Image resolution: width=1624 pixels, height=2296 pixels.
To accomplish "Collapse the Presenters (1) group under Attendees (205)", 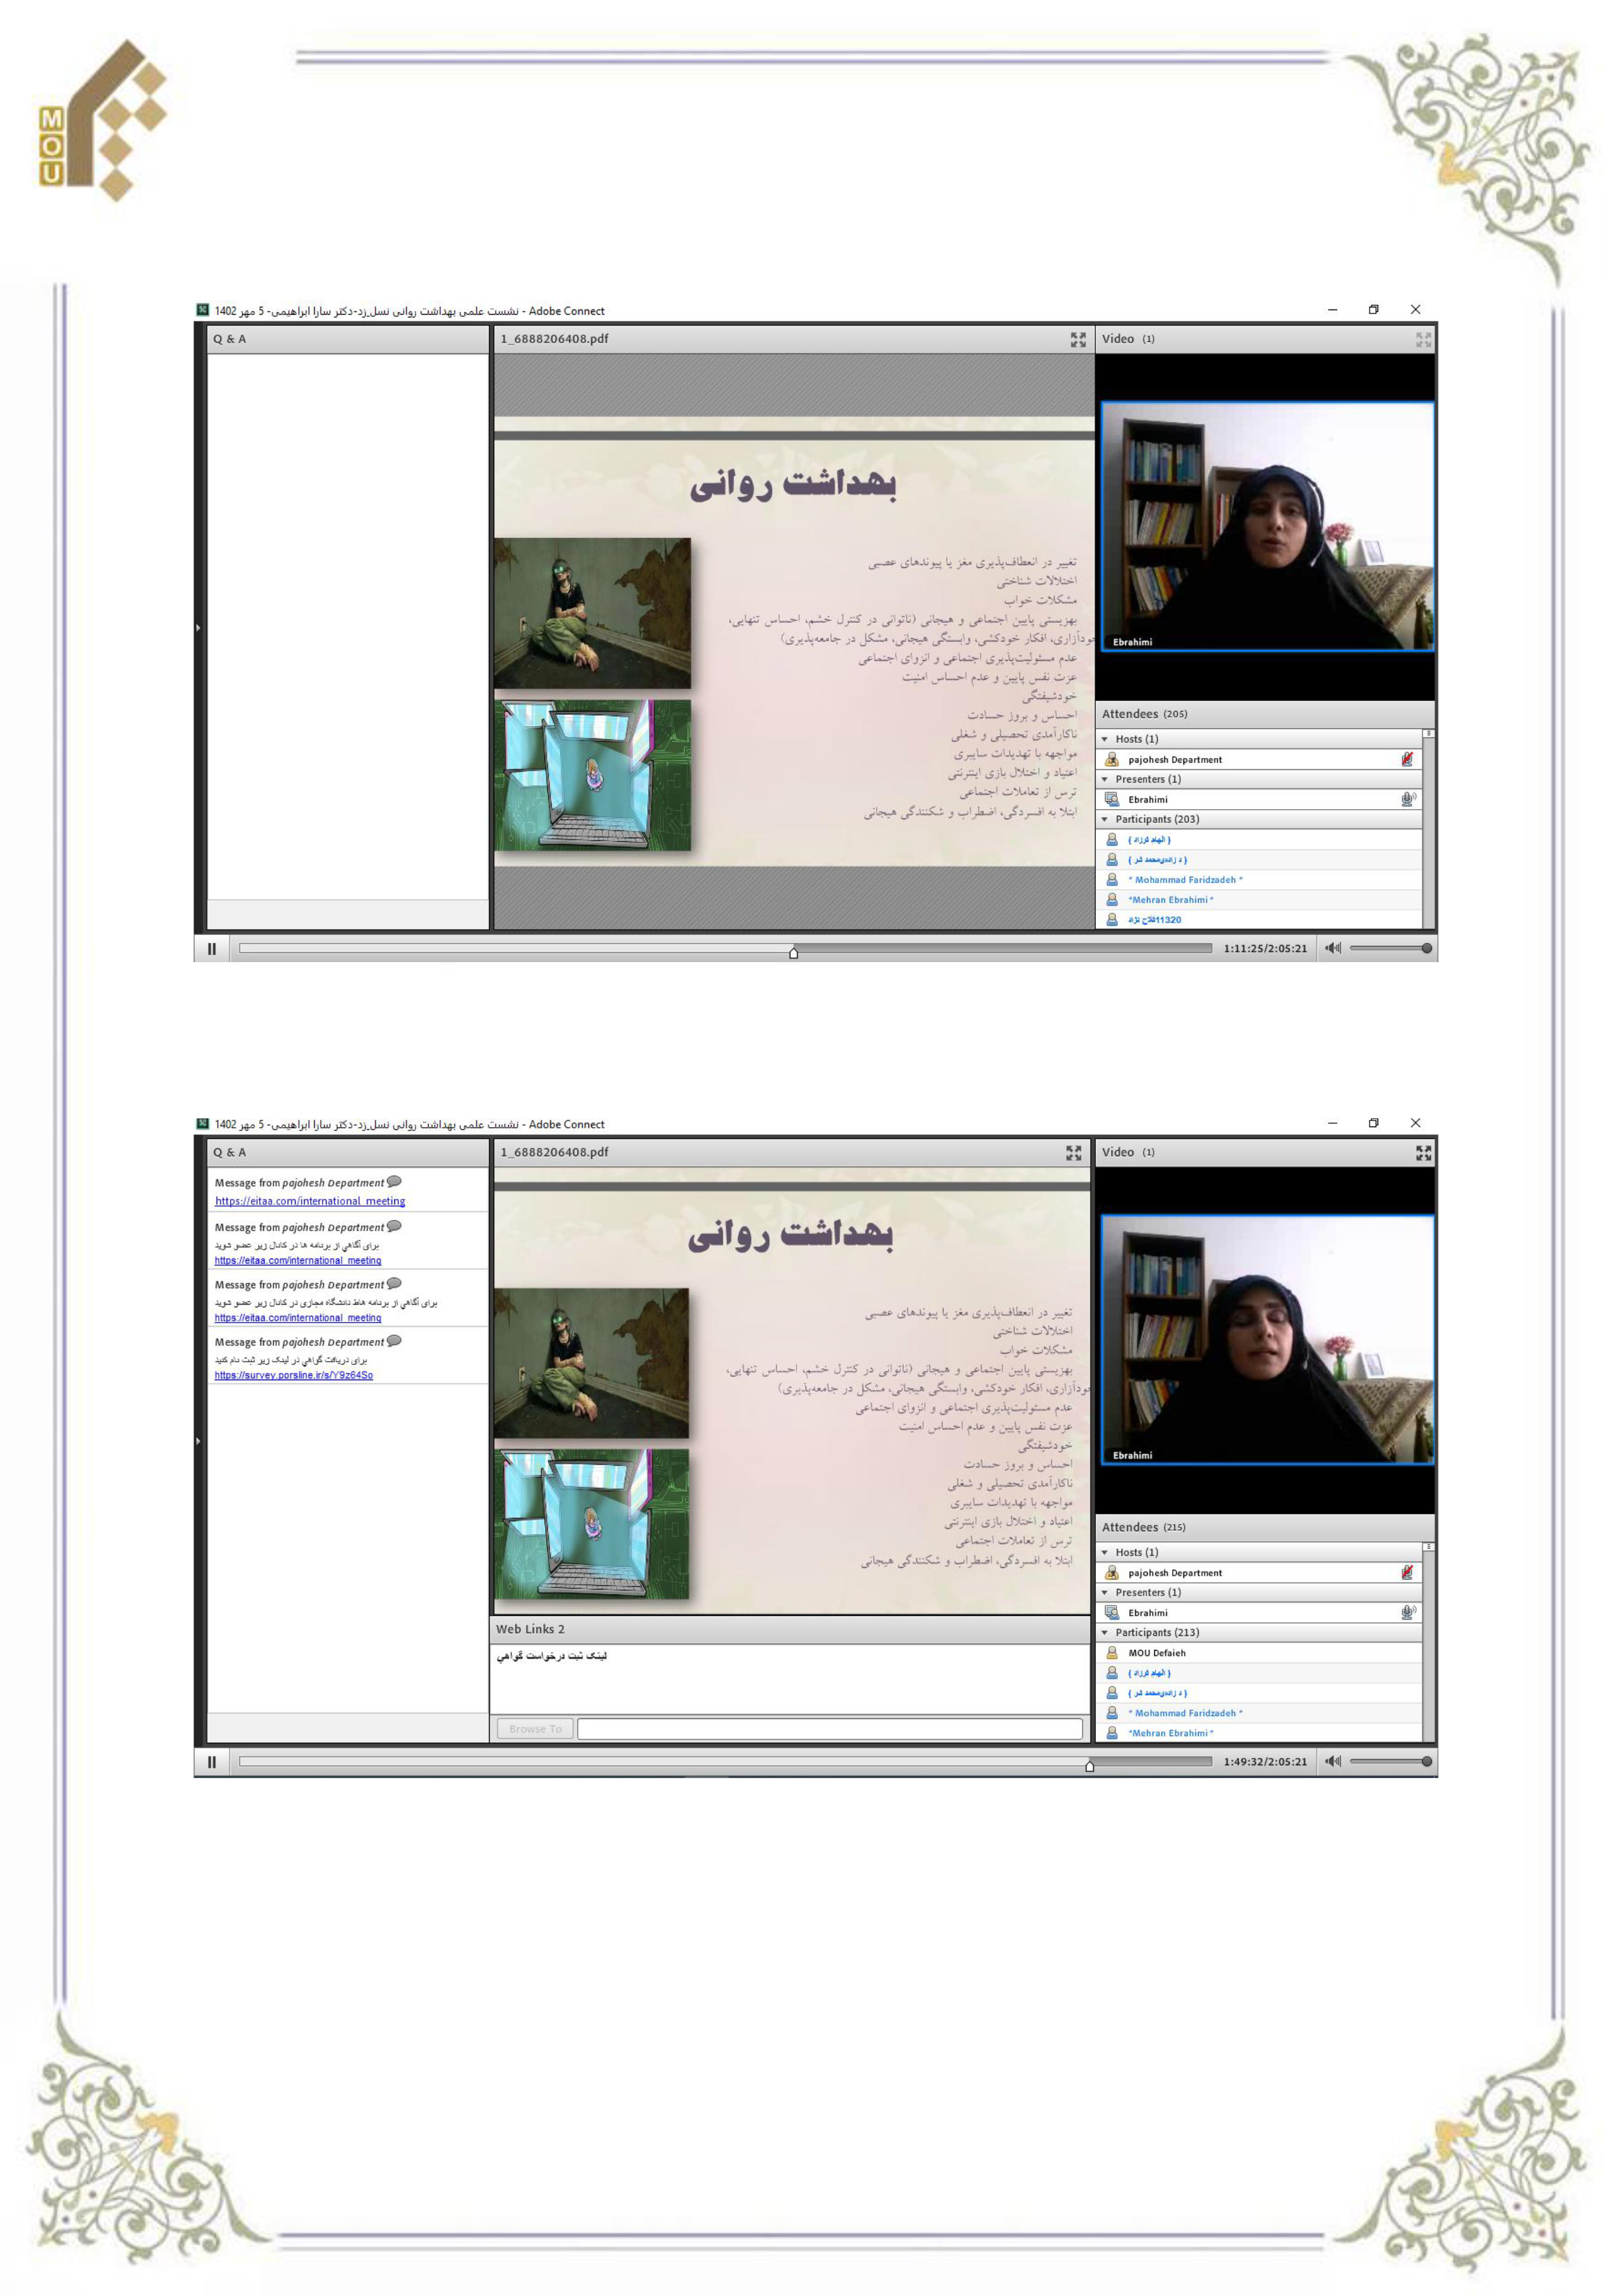I will pyautogui.click(x=1105, y=779).
